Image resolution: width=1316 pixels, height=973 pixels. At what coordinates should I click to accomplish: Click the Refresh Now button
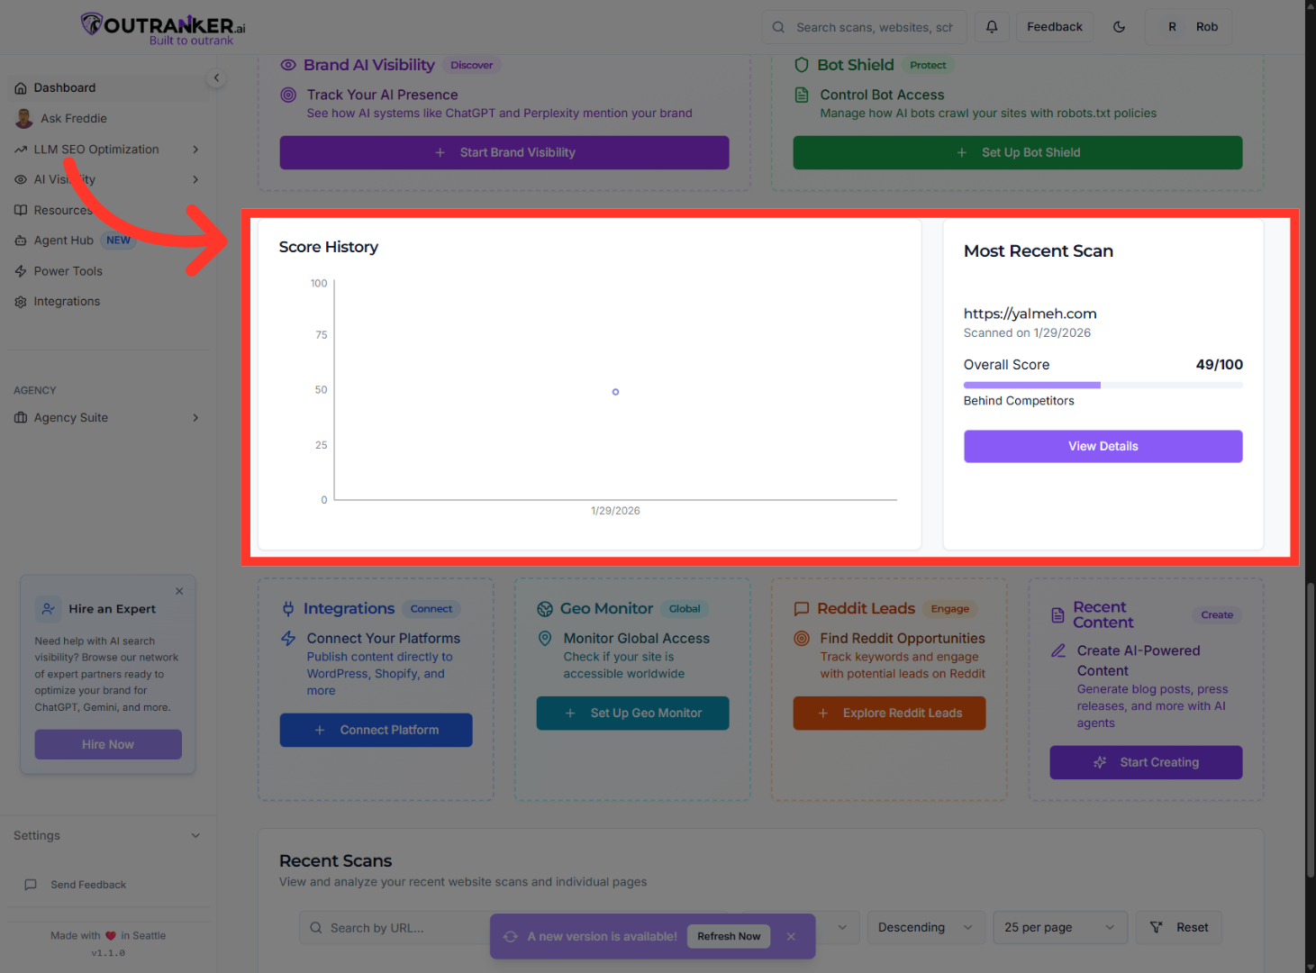pos(729,937)
